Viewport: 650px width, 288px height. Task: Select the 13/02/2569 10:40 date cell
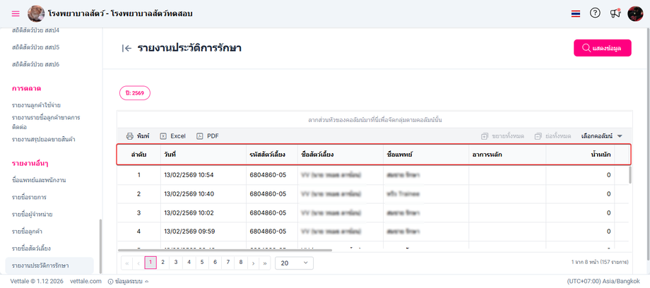pyautogui.click(x=203, y=193)
